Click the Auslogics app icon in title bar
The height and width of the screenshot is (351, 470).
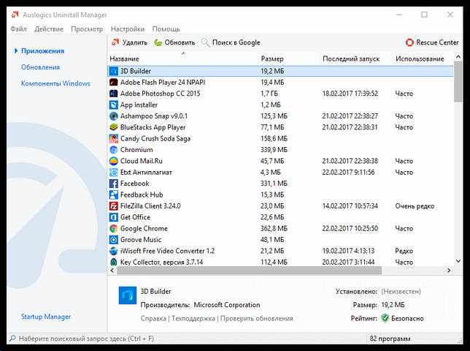(x=15, y=15)
